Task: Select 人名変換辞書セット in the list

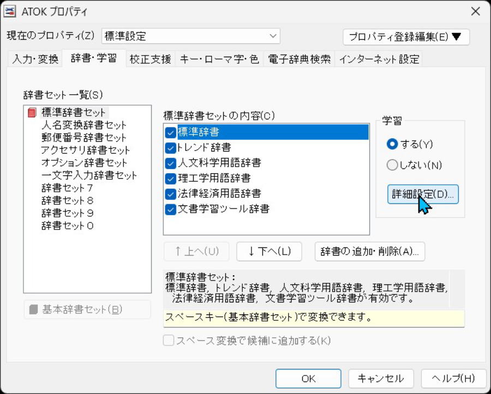Action: point(83,125)
